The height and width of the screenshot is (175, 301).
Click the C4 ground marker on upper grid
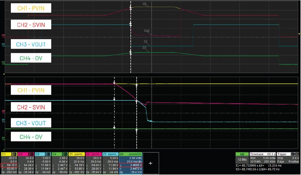click(x=3, y=62)
